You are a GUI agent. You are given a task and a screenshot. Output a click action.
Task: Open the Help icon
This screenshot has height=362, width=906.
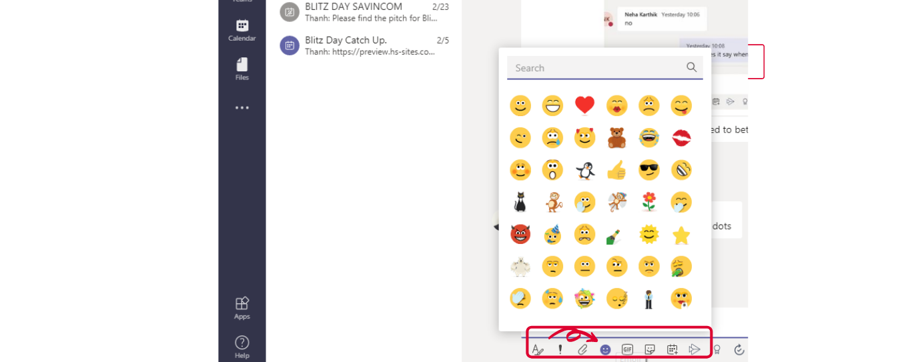point(242,347)
